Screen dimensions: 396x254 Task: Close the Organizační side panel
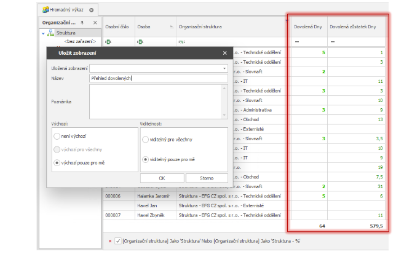tap(95, 23)
